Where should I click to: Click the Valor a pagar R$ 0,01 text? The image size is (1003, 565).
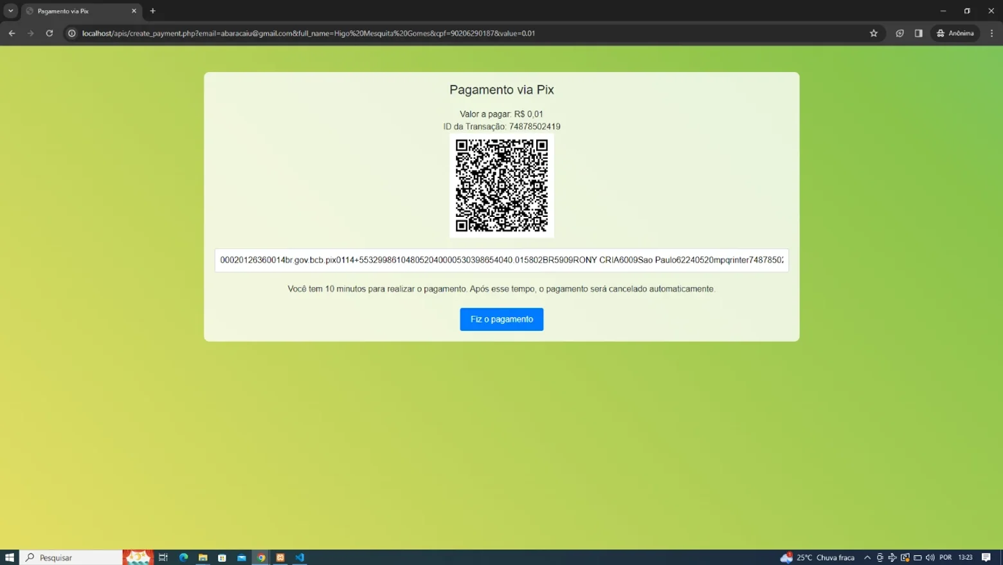[502, 114]
